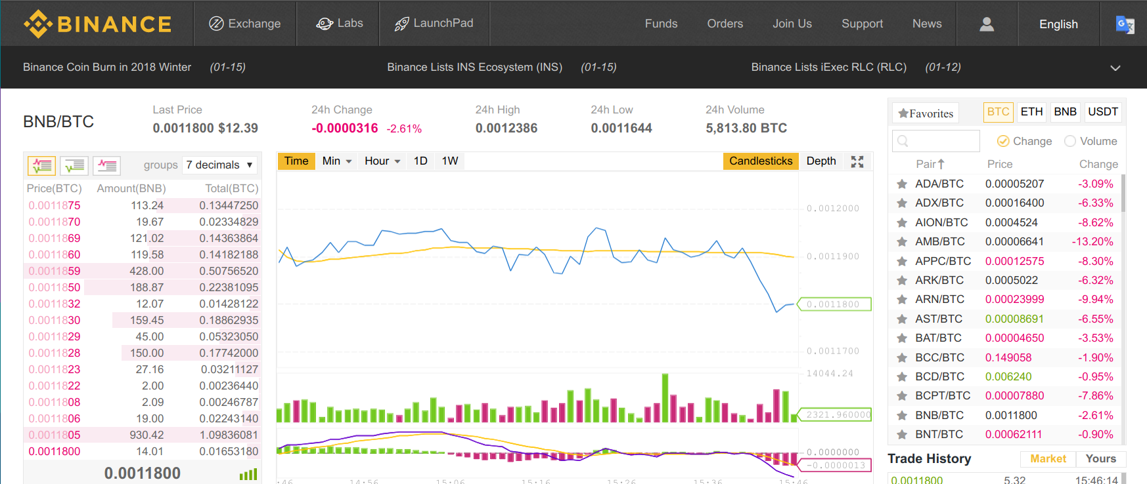Open the English language selector

pos(1058,24)
